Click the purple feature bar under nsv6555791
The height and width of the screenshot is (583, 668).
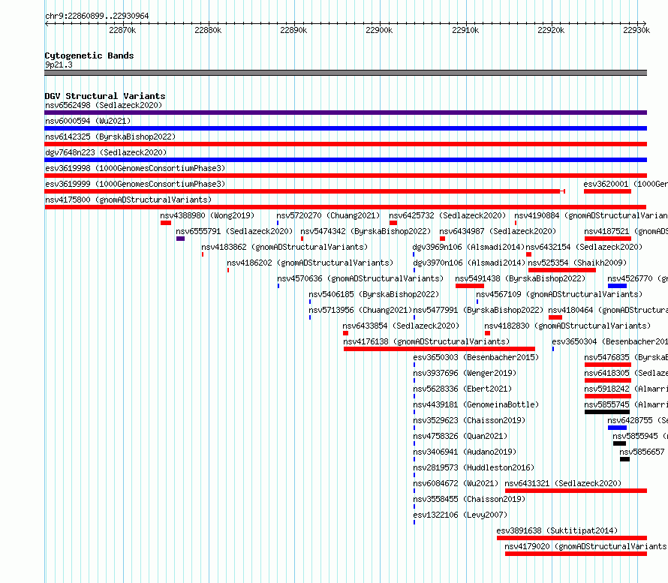[x=180, y=239]
